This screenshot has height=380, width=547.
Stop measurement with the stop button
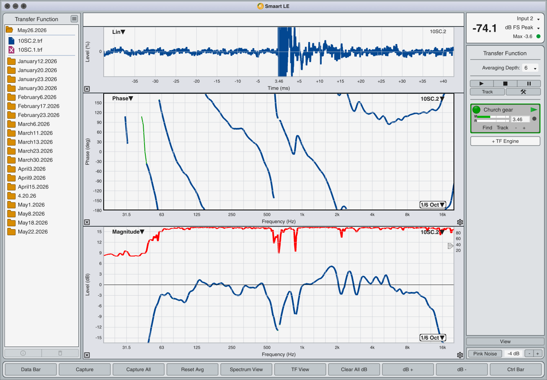point(505,84)
